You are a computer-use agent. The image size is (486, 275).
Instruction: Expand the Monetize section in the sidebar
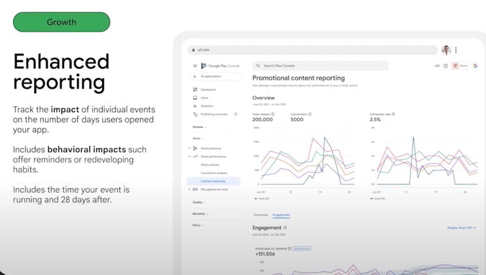click(200, 214)
